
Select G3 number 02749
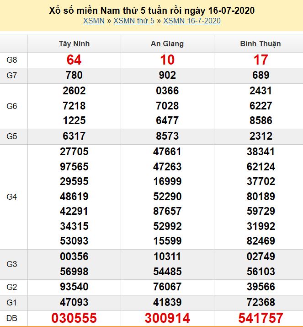coord(261,256)
